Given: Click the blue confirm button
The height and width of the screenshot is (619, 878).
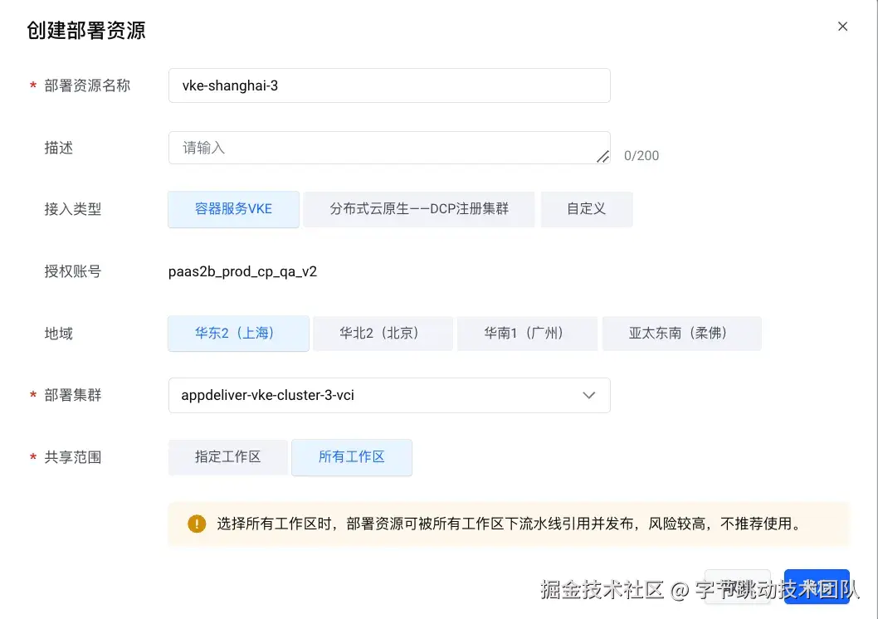Looking at the screenshot, I should [x=817, y=585].
